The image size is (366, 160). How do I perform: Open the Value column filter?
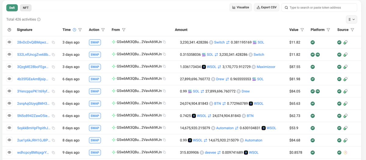click(302, 30)
